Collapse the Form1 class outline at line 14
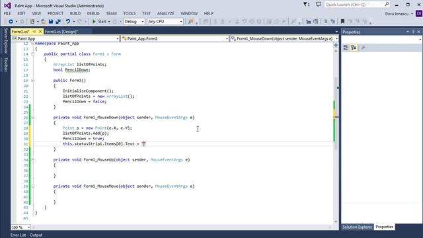 click(32, 54)
